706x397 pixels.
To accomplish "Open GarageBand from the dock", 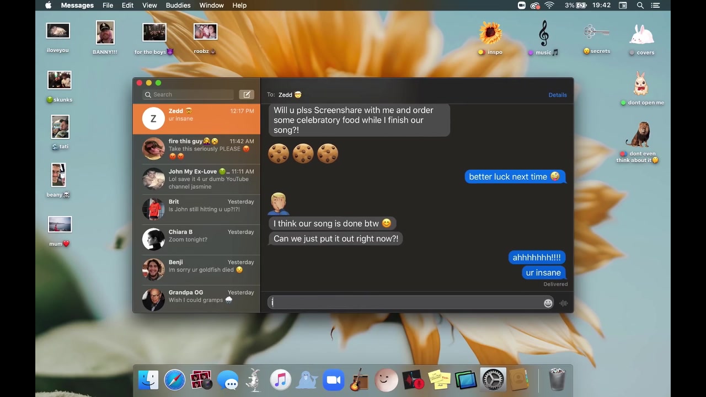I will (359, 380).
